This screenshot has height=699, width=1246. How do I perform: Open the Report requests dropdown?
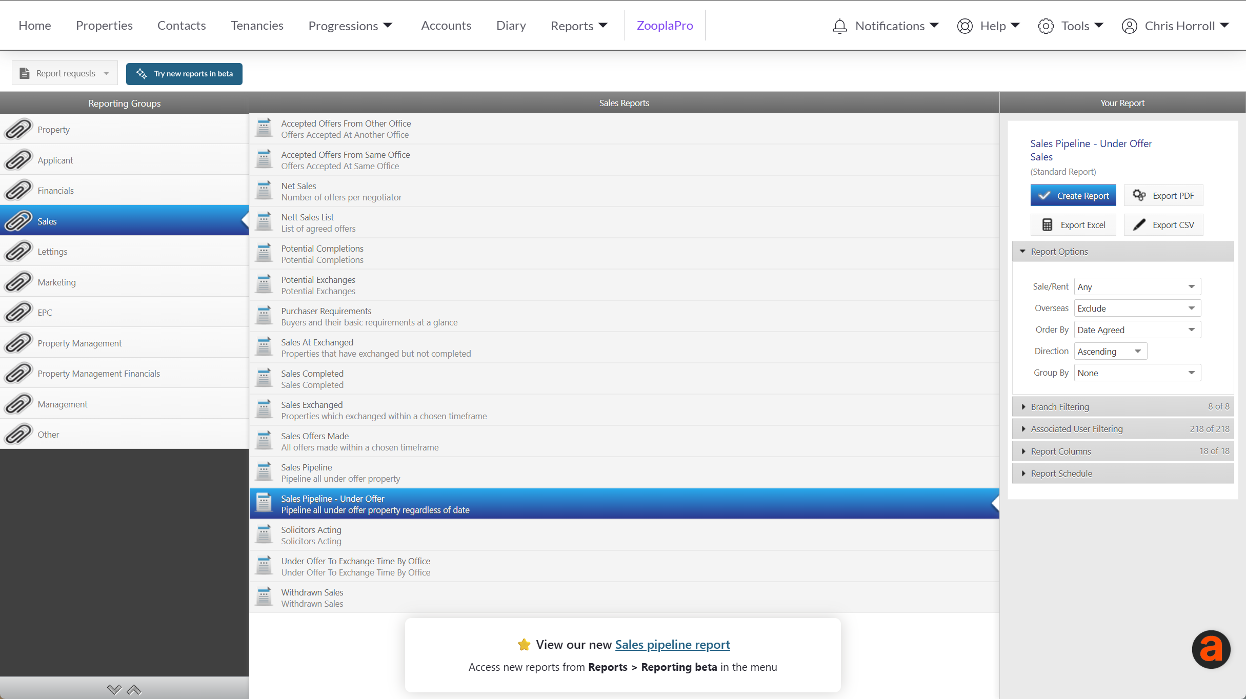[x=65, y=73]
